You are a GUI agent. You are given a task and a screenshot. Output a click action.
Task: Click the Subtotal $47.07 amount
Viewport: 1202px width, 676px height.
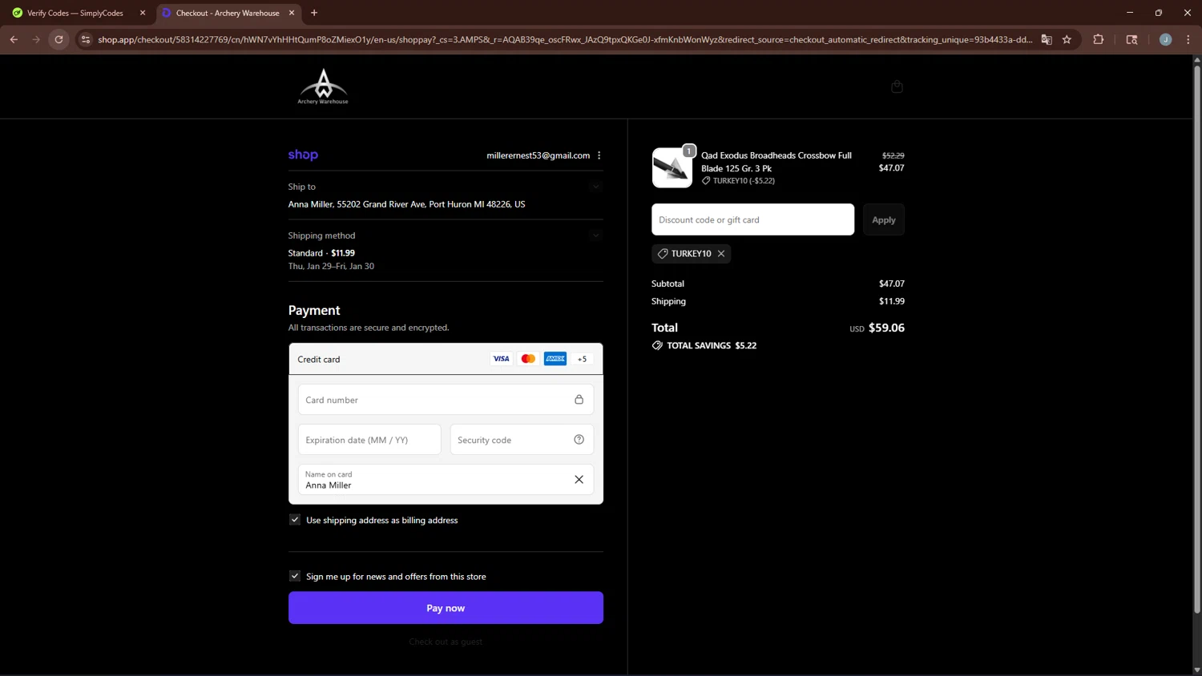(x=891, y=284)
